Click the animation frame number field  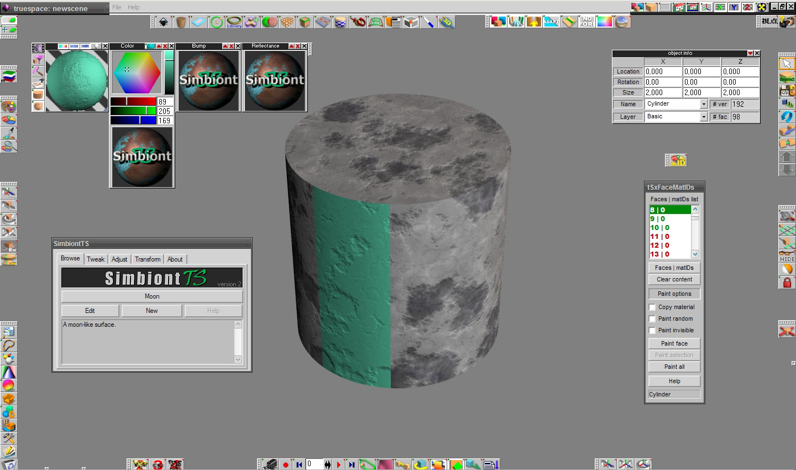(315, 464)
